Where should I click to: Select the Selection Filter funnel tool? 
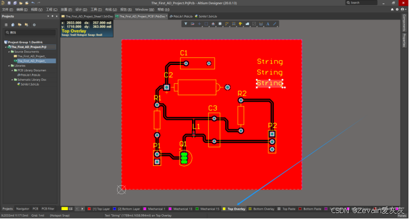[186, 24]
